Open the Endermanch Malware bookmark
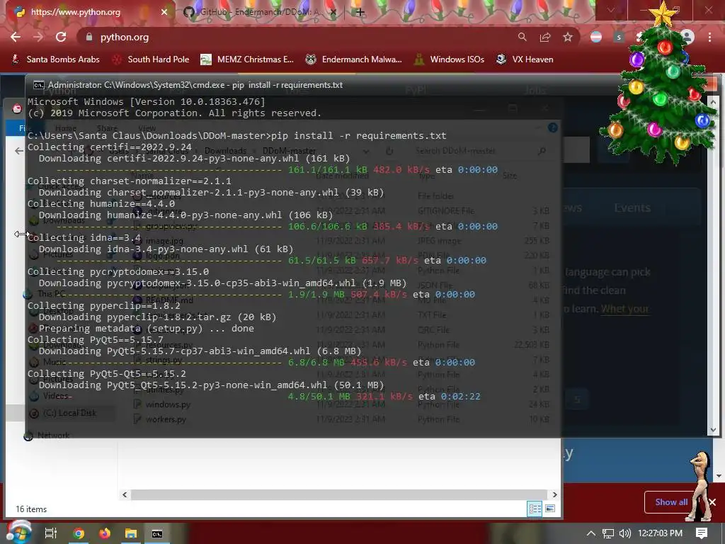Screen dimensions: 725x544 coord(354,59)
